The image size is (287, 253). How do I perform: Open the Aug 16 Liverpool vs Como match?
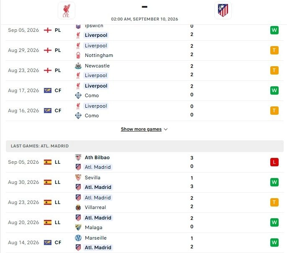(145, 111)
